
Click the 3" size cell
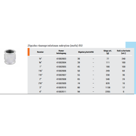[x=40, y=87]
